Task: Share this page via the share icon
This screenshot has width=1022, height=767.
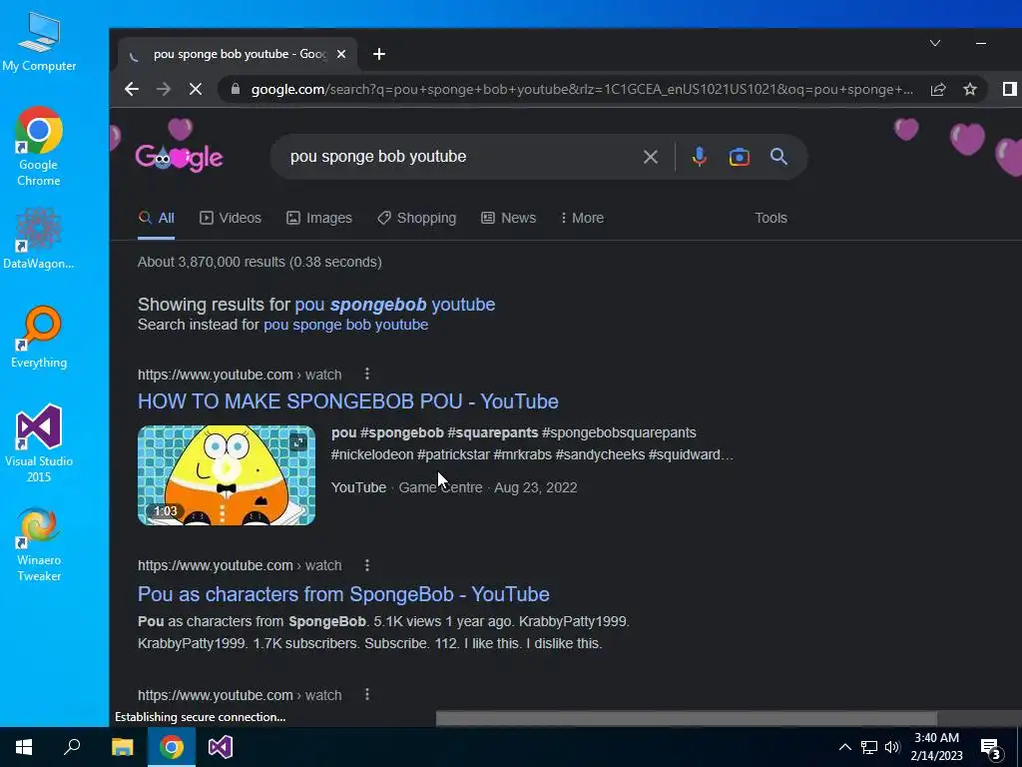Action: (x=938, y=89)
